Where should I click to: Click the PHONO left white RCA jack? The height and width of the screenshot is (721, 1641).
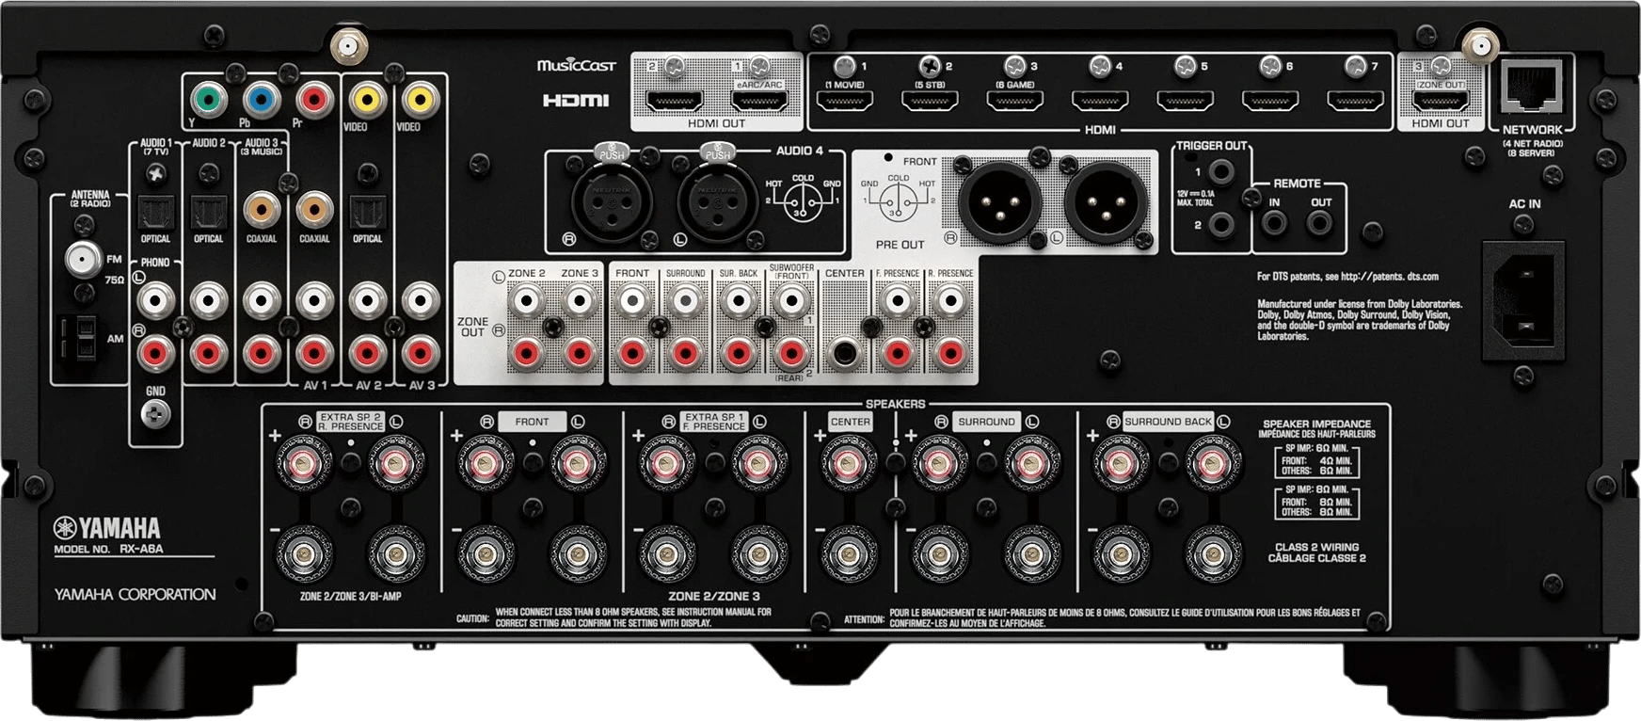[156, 301]
